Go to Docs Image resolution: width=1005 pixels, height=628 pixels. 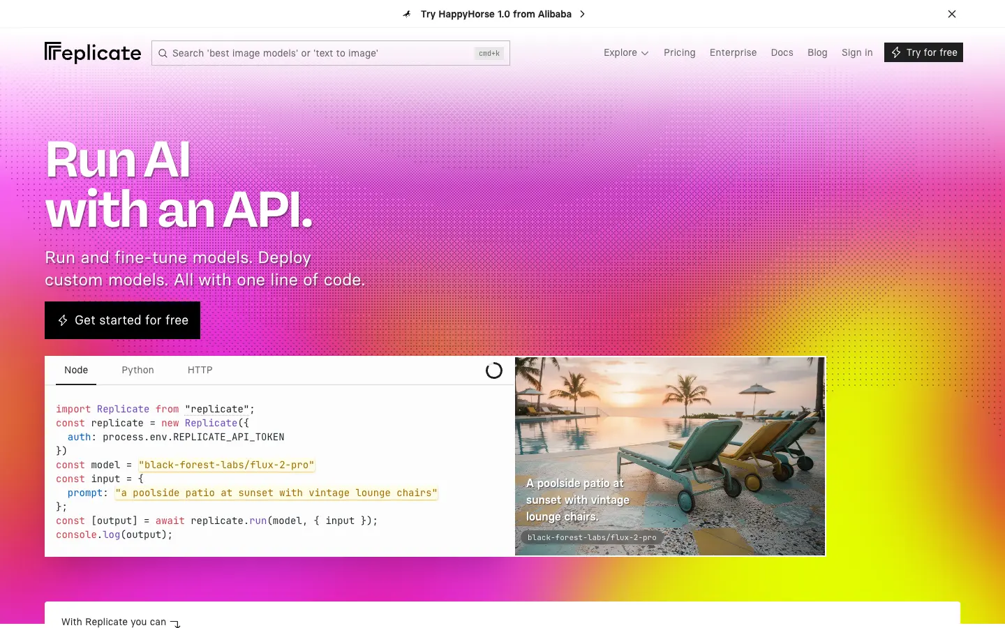pyautogui.click(x=782, y=52)
